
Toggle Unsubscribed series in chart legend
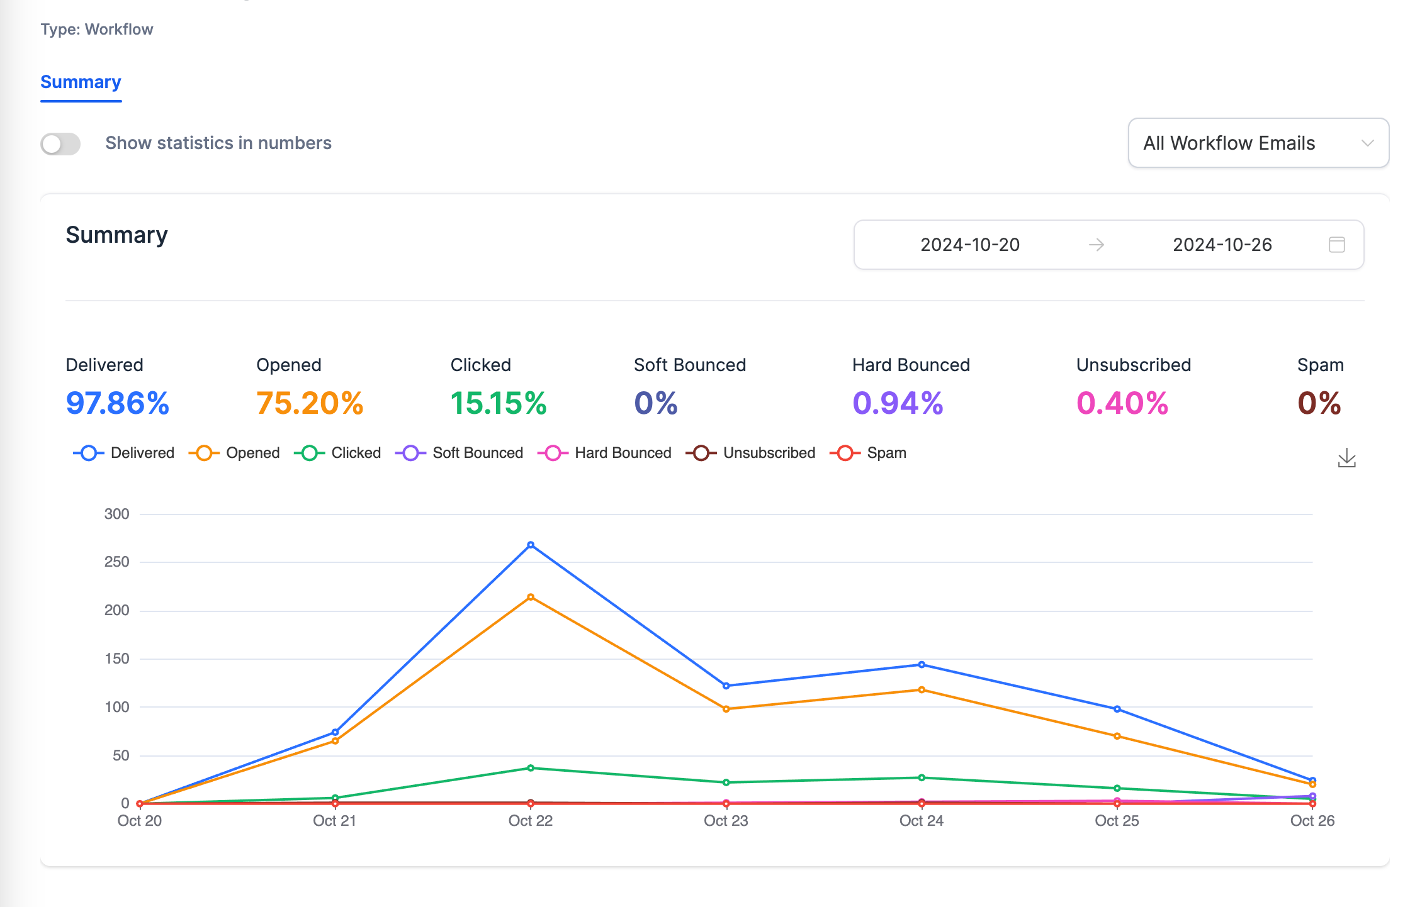[750, 453]
